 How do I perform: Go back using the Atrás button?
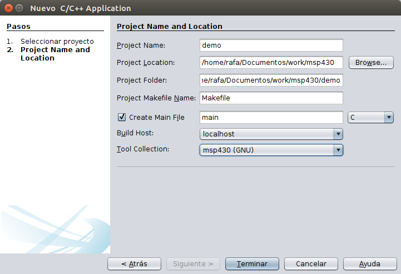[134, 264]
